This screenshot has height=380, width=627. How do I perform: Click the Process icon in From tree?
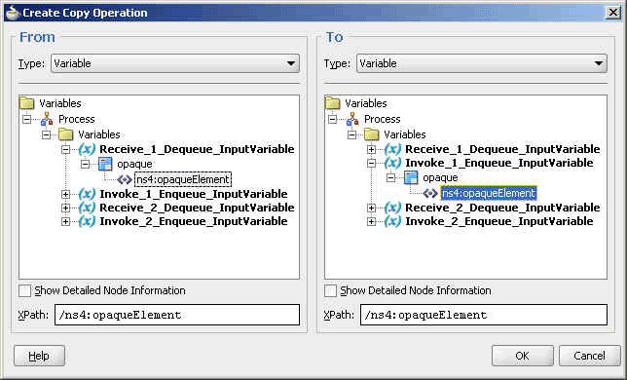pyautogui.click(x=47, y=119)
